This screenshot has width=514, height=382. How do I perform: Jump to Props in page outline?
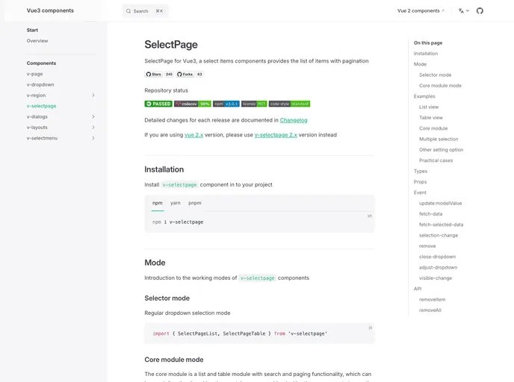pos(420,181)
